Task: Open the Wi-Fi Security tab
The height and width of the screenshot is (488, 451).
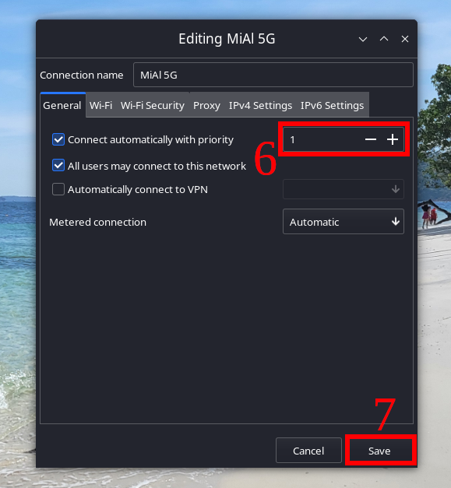Action: [153, 106]
